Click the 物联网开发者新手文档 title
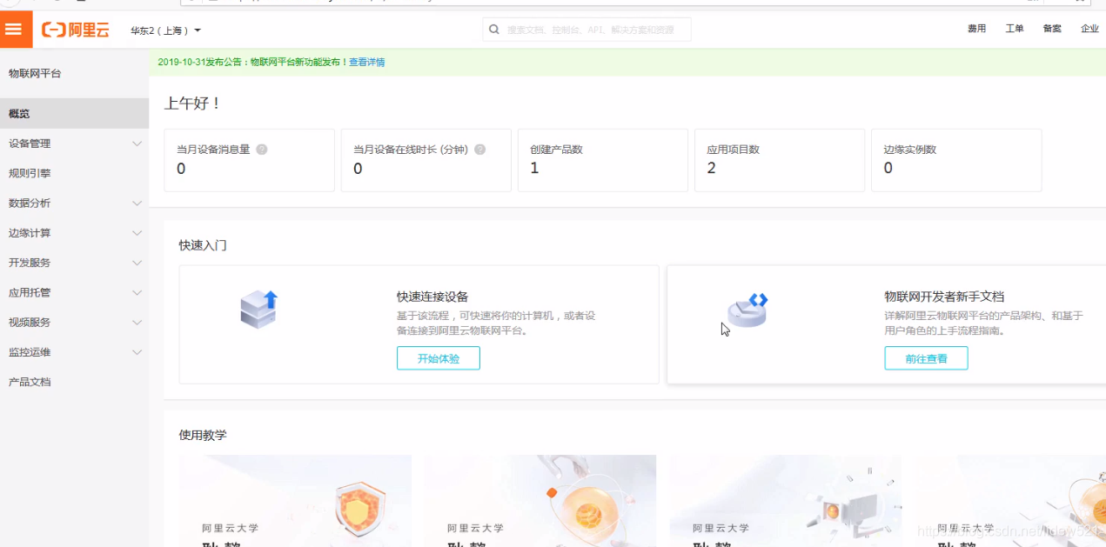This screenshot has width=1106, height=547. pyautogui.click(x=944, y=297)
